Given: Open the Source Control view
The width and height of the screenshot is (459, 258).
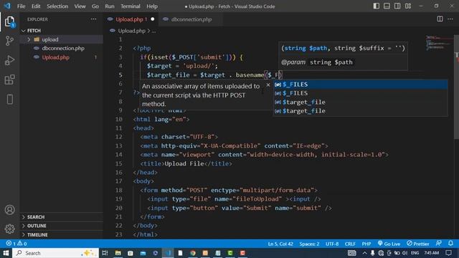Looking at the screenshot, I should coord(9,41).
